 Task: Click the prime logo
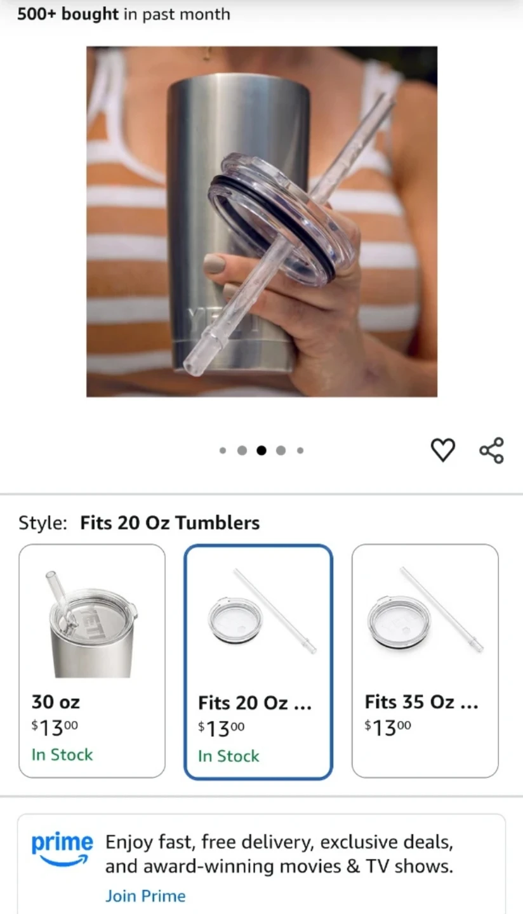tap(62, 850)
